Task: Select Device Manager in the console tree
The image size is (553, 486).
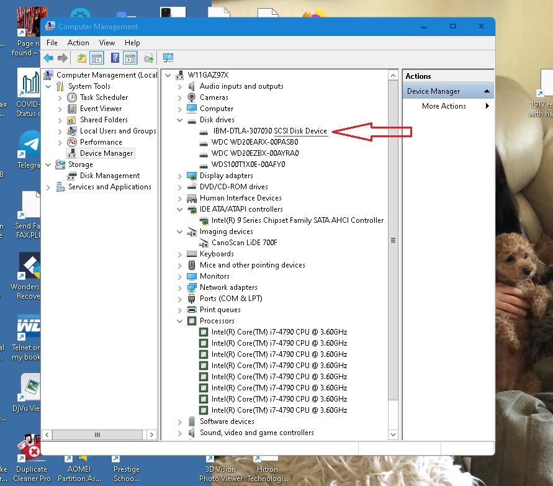Action: (106, 153)
